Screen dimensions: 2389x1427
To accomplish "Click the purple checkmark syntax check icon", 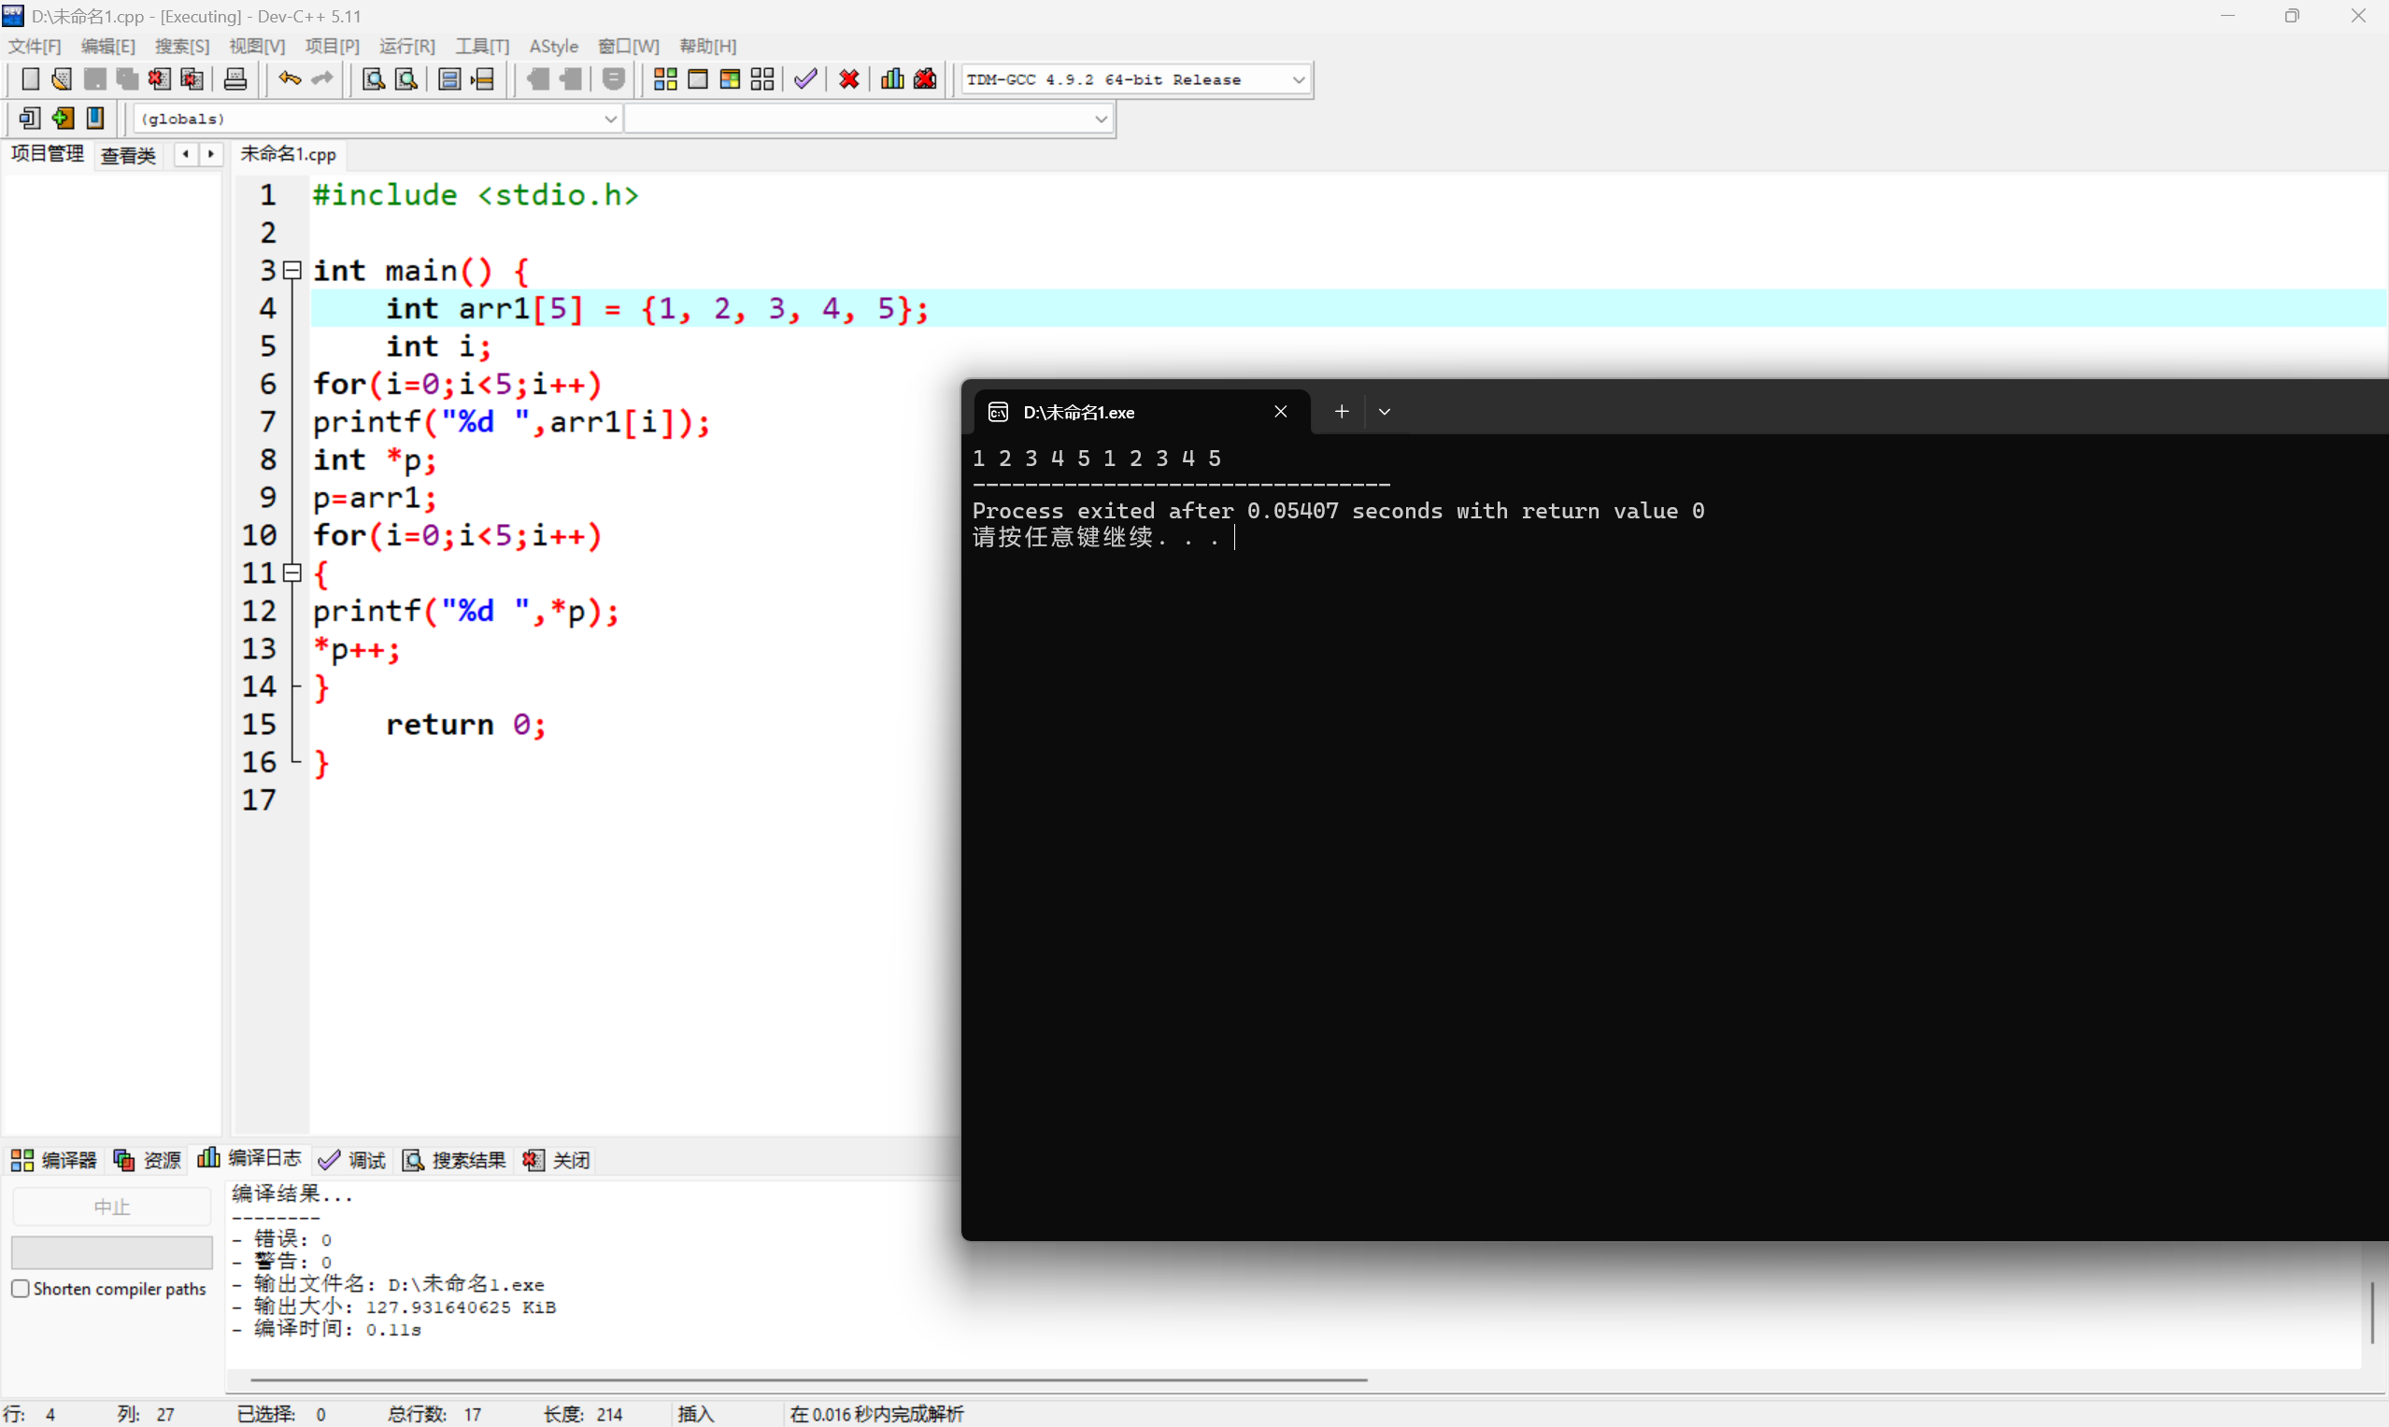I will point(805,78).
